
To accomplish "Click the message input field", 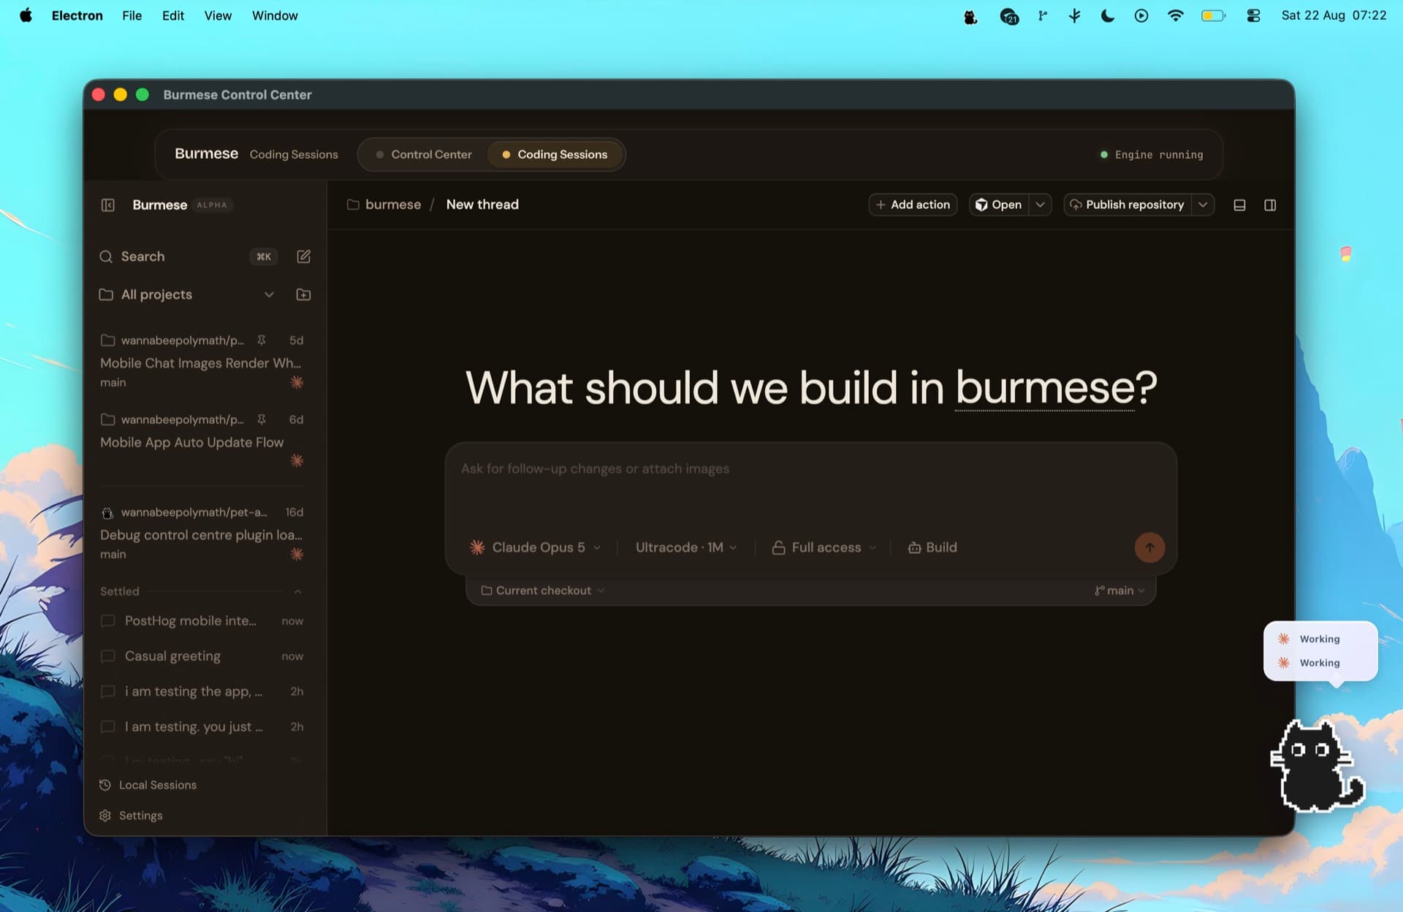I will click(811, 482).
